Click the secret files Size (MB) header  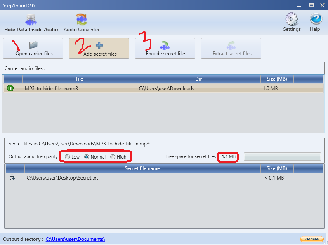[x=277, y=168]
